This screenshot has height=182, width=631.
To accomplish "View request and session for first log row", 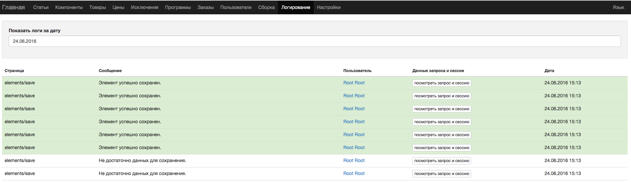I will [x=441, y=83].
